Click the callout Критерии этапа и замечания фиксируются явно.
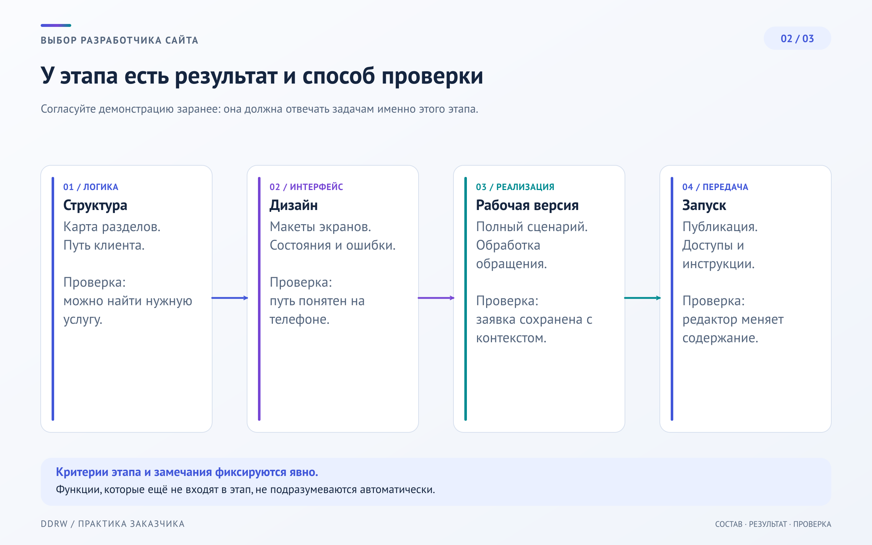The height and width of the screenshot is (545, 872). 187,472
